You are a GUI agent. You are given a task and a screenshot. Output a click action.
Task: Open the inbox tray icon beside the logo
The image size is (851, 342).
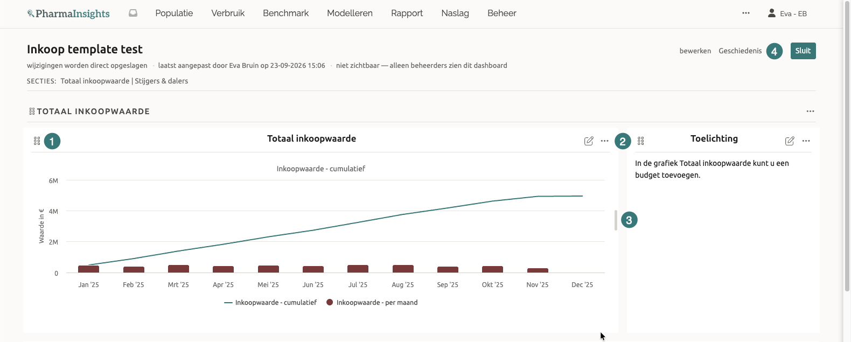[x=133, y=13]
